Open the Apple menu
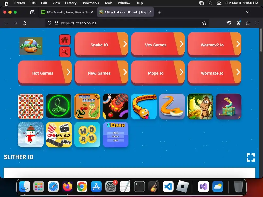Screen dimensions: 263x197 tap(7, 3)
